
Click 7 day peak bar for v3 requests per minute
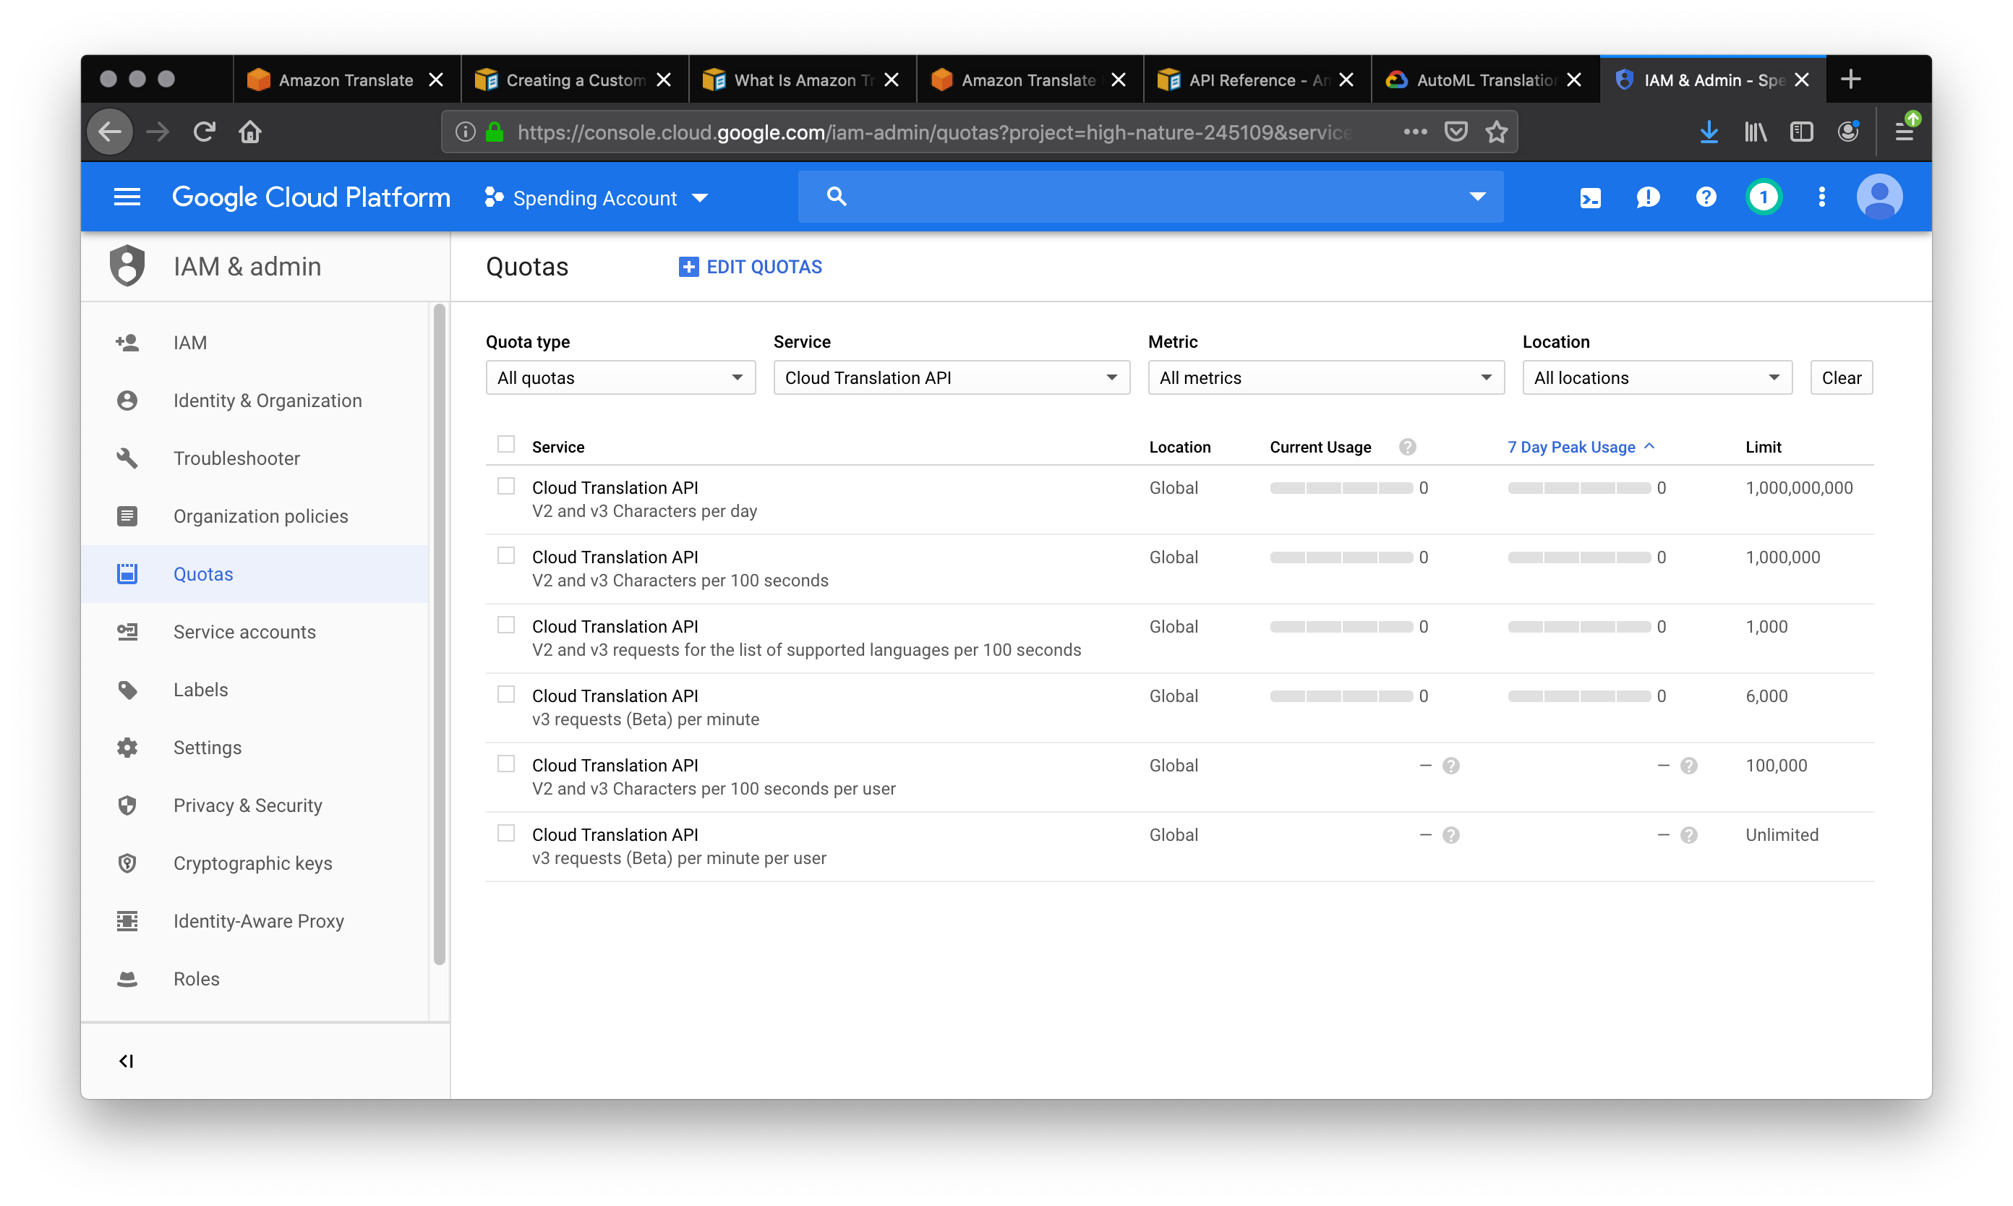[x=1578, y=696]
